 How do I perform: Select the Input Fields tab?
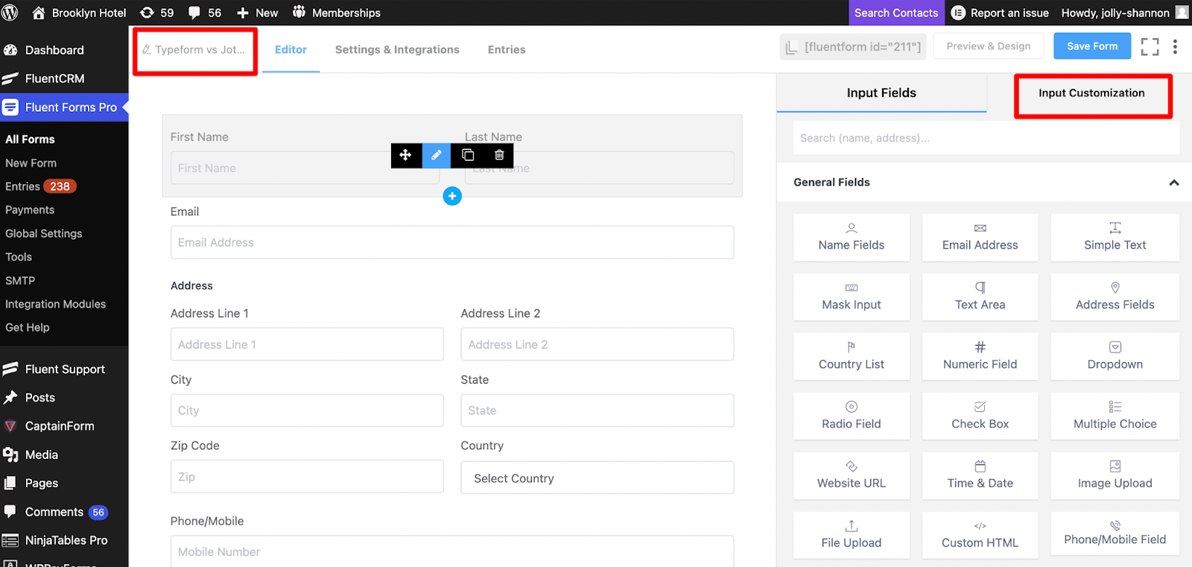pos(881,93)
